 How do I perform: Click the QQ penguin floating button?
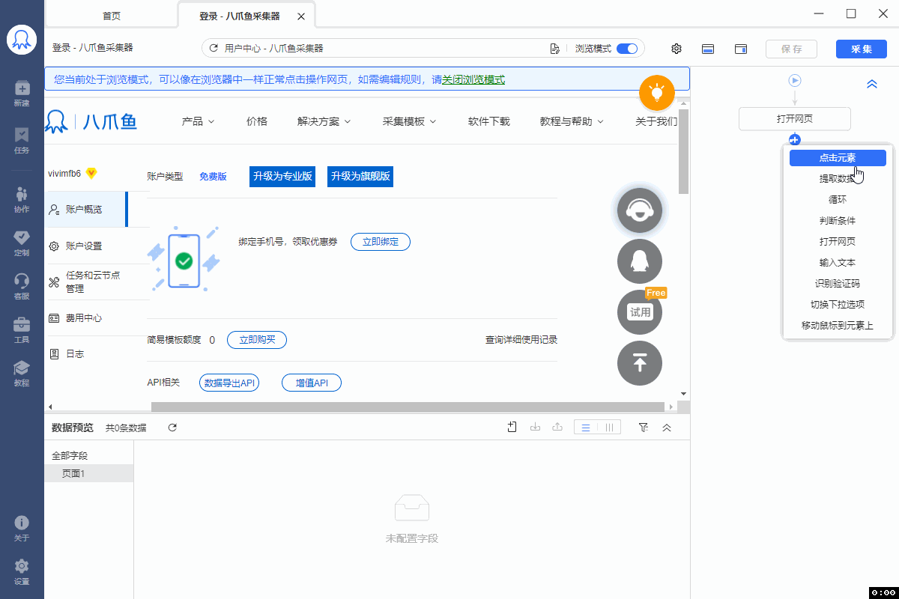[x=640, y=261]
